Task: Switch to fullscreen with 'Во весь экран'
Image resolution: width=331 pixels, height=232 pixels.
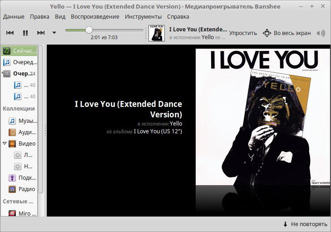Action: (x=287, y=33)
